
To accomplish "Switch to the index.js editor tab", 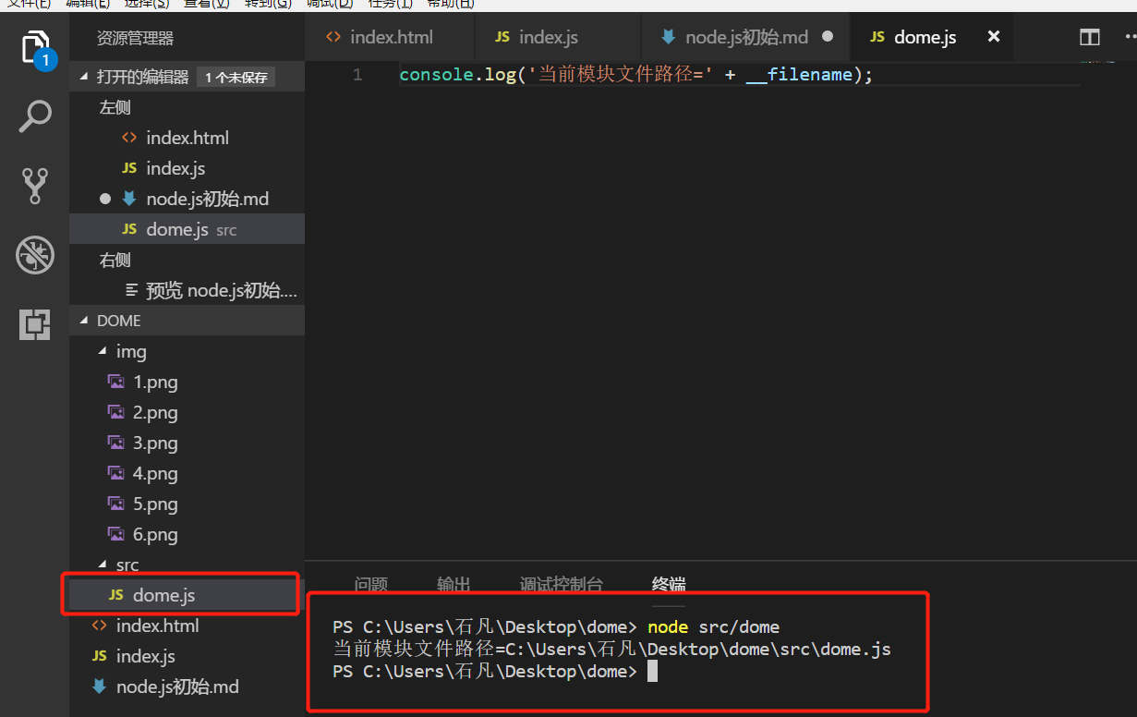I will pos(548,37).
